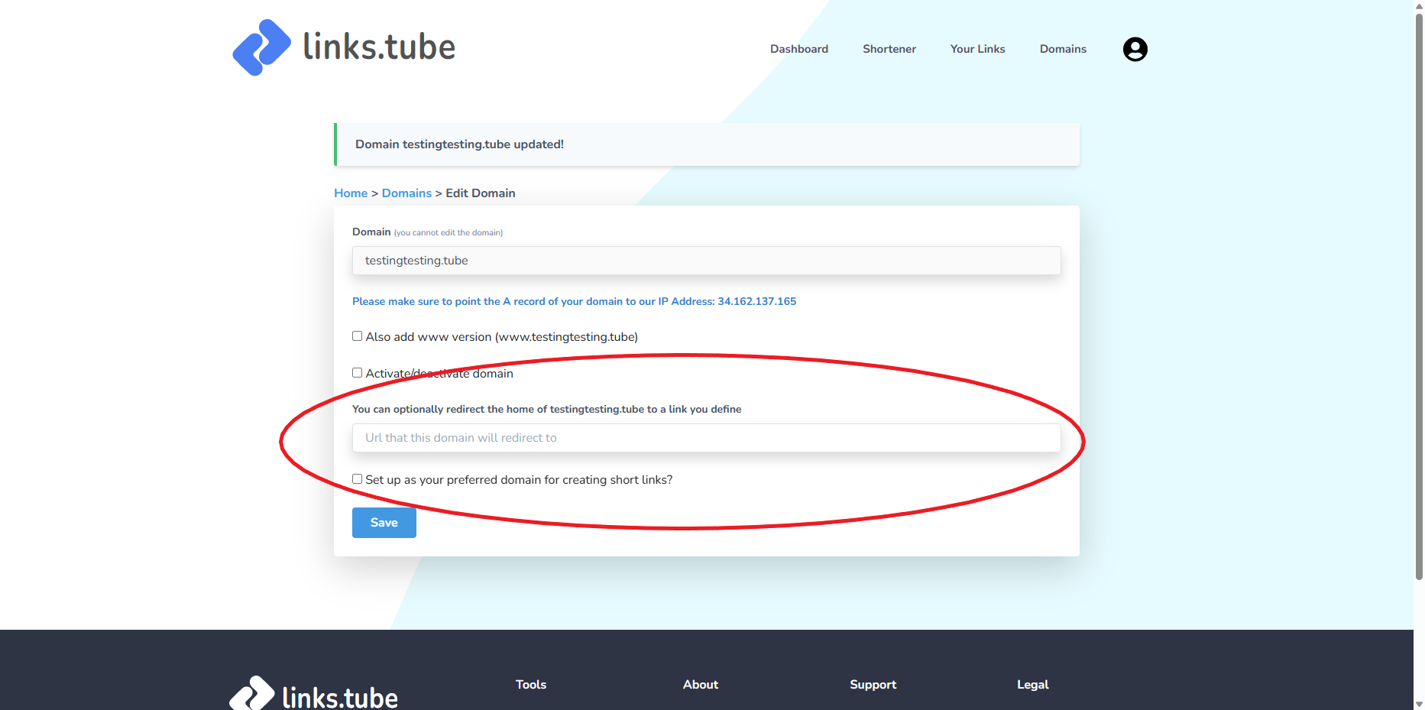Viewport: 1425px width, 710px height.
Task: Click the page's vertical scrollbar
Action: point(1419,298)
